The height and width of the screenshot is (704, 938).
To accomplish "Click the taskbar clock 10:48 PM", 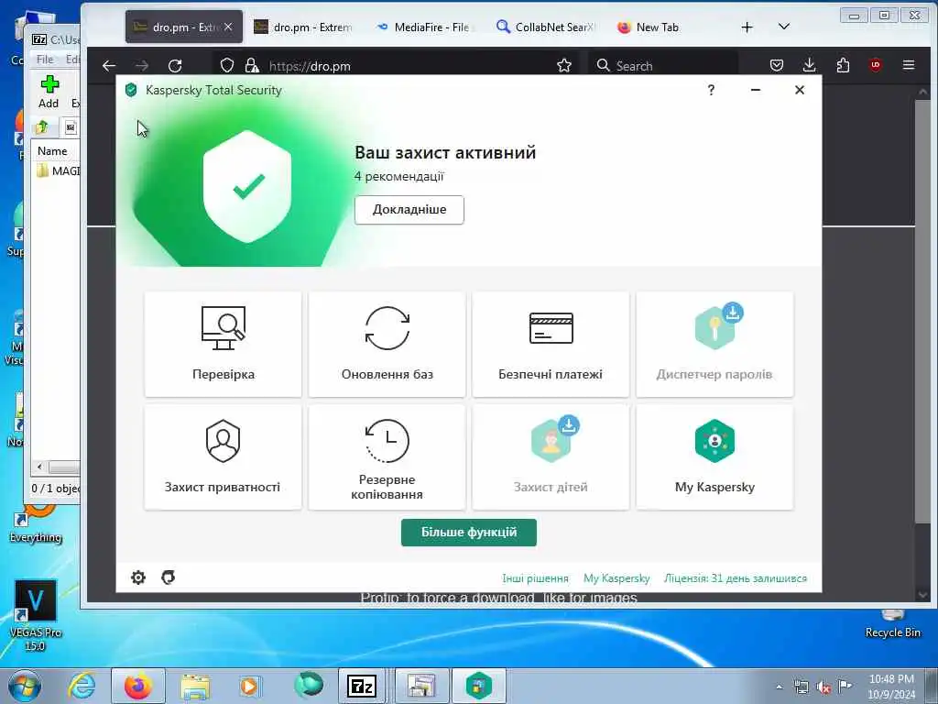I will point(891,679).
